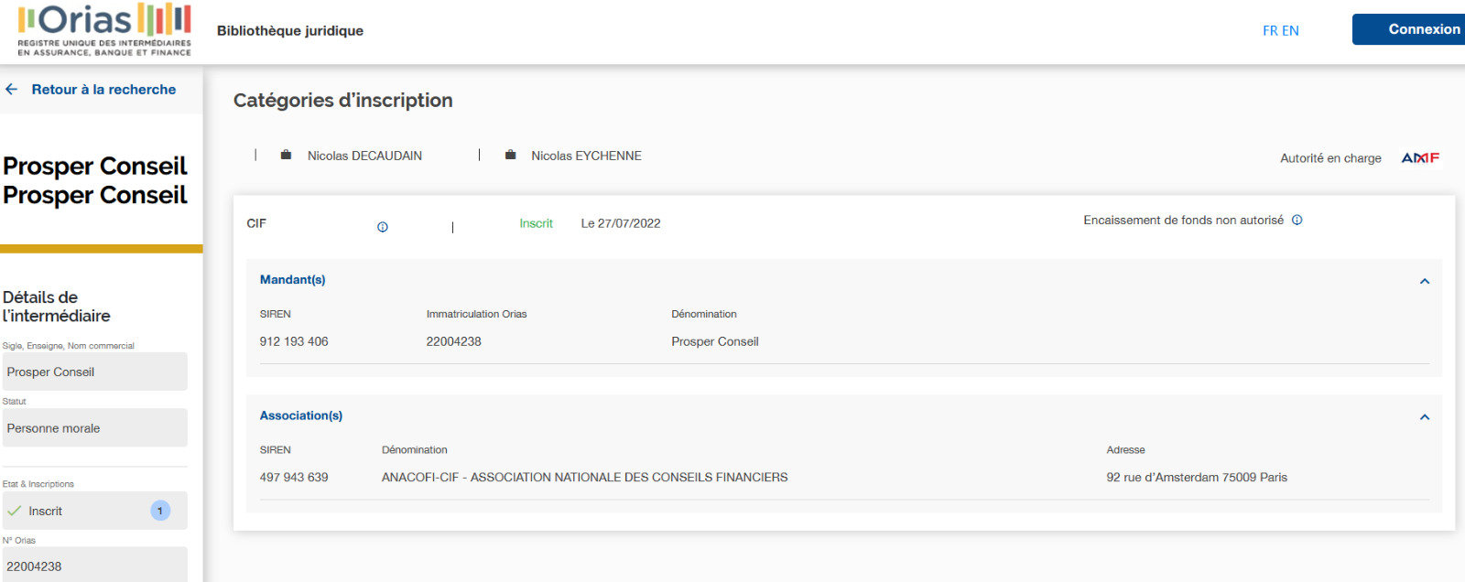Screen dimensions: 1465x582
Task: Click the CIF info icon
Action: 383,227
